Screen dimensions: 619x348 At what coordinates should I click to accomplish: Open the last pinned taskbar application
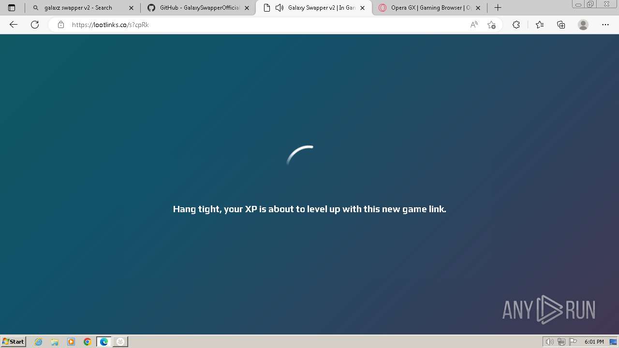click(x=120, y=342)
